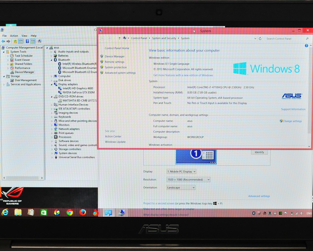Click the volume speaker tray icon
This screenshot has height=251, width=313.
coord(302,213)
